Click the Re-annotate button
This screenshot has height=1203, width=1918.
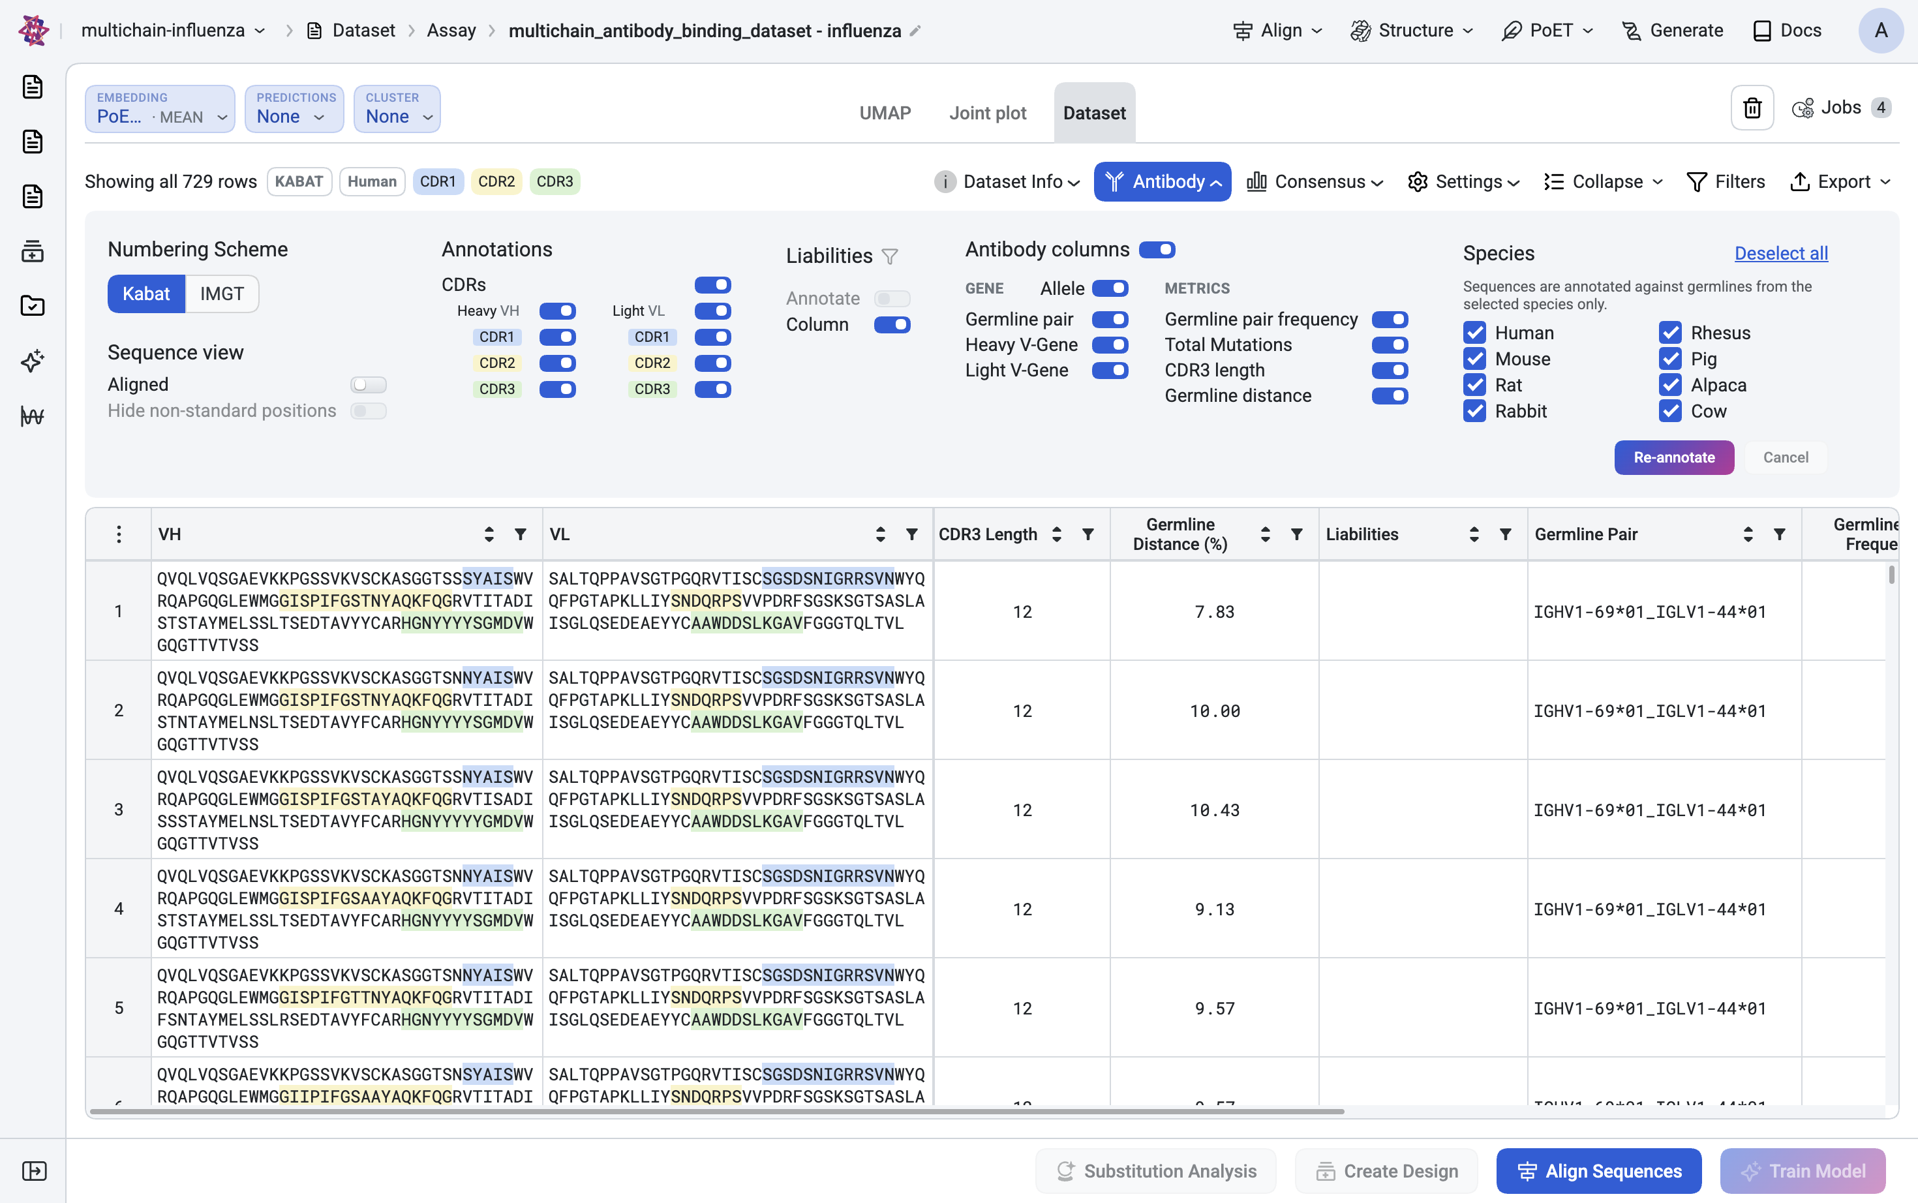(1674, 457)
